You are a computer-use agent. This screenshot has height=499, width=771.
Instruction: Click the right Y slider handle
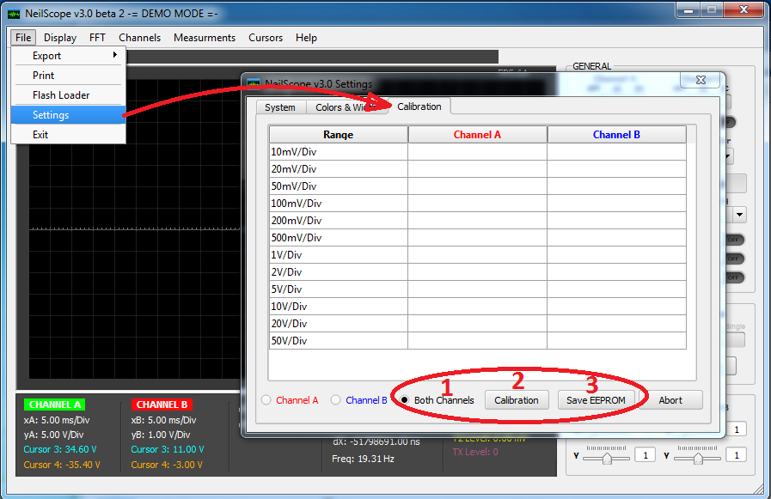698,459
